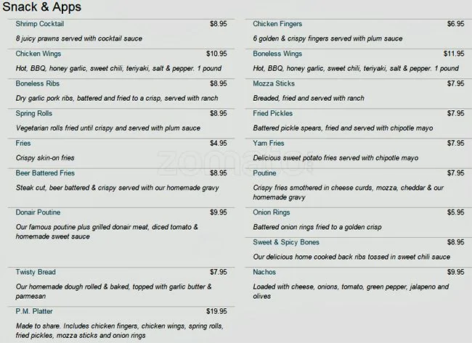Click the Spring Rolls item title
This screenshot has height=343, width=472.
34,113
